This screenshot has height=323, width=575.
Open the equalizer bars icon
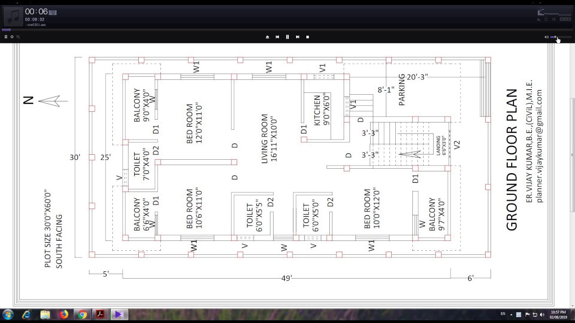[x=539, y=19]
